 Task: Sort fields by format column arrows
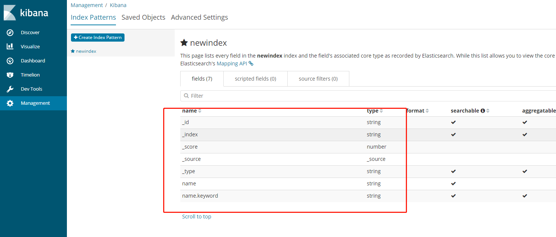click(427, 111)
